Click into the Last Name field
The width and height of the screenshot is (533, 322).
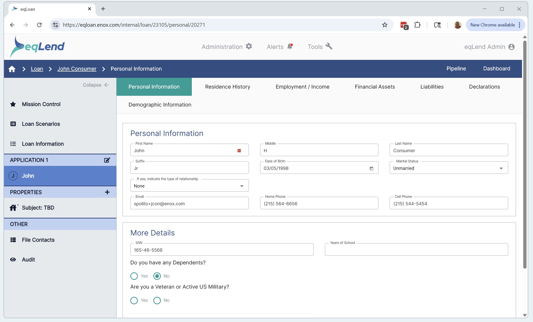[x=449, y=150]
